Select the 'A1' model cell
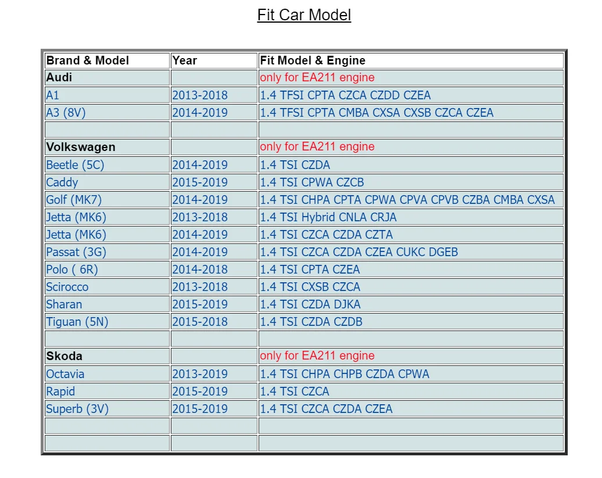 [107, 95]
